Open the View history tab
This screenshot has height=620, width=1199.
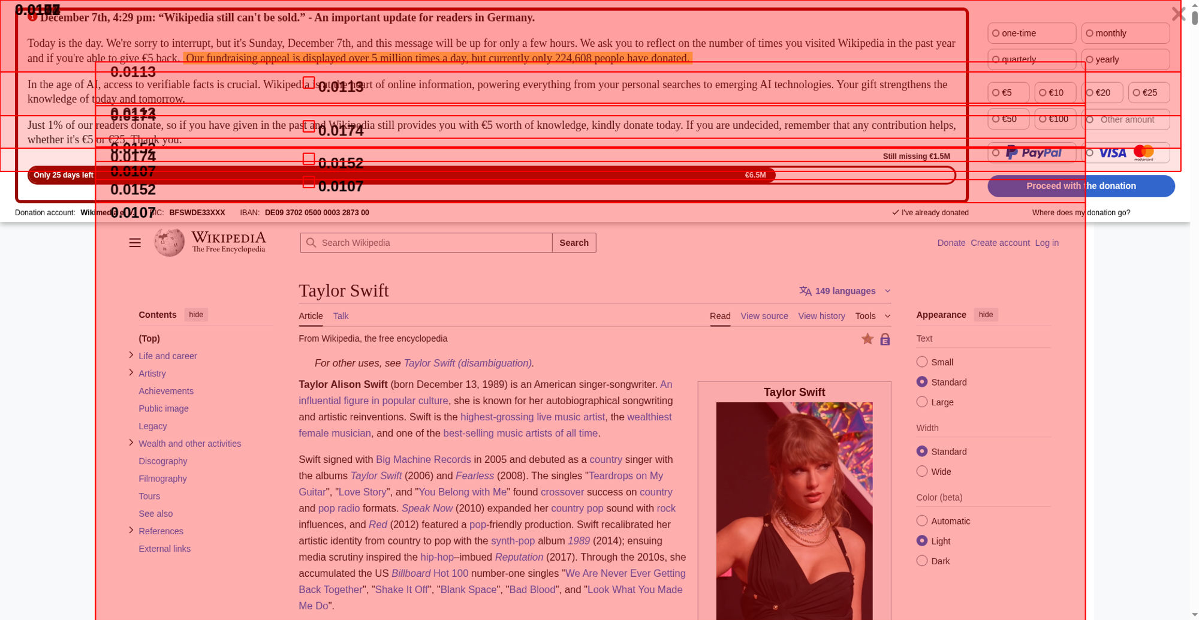click(821, 316)
